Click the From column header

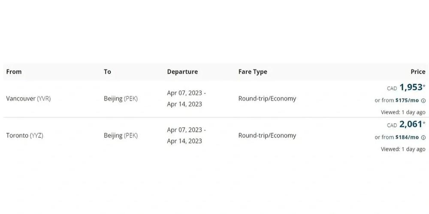[x=14, y=72]
